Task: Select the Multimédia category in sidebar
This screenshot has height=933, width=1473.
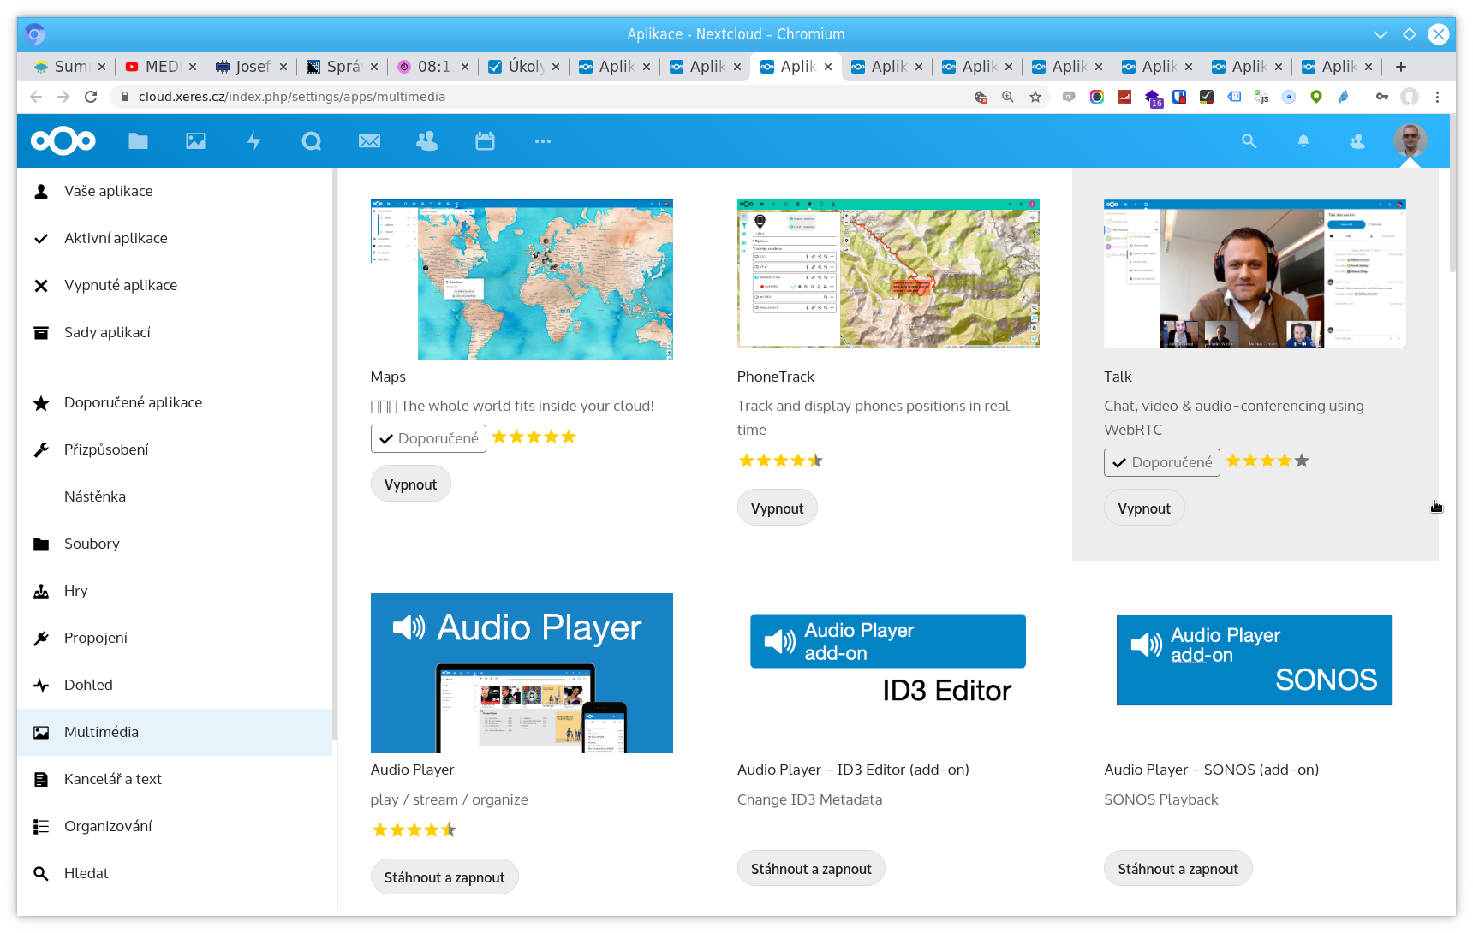Action: click(x=101, y=732)
